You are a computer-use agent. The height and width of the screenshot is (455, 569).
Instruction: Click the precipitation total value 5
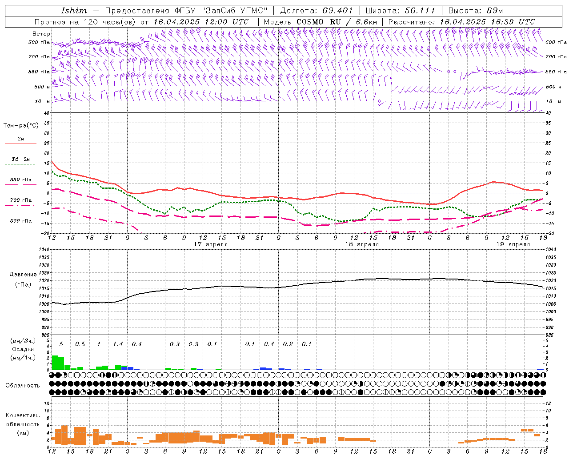click(61, 344)
